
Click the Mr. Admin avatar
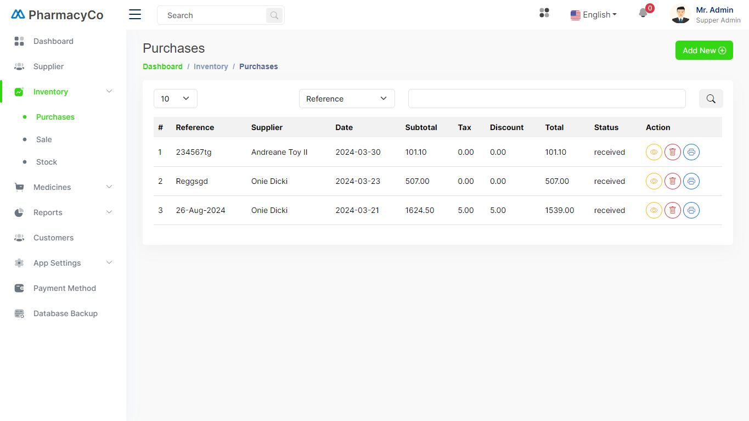pos(680,14)
